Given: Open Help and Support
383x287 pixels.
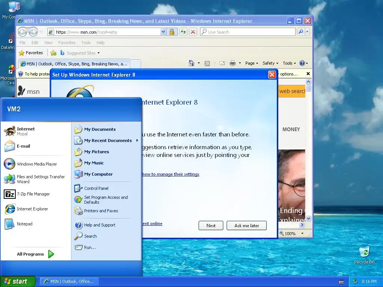Looking at the screenshot, I should coord(95,225).
